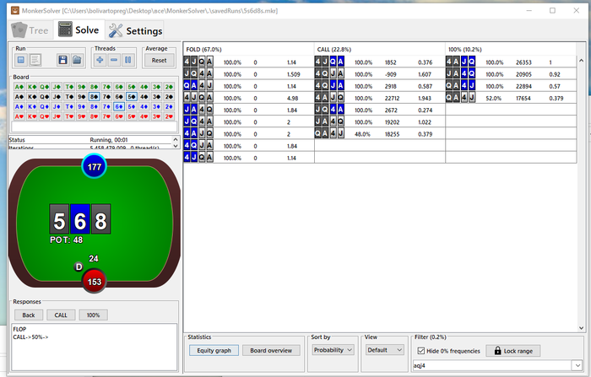Click the 'Running, 00:01' status value
This screenshot has width=591, height=377.
click(x=109, y=140)
